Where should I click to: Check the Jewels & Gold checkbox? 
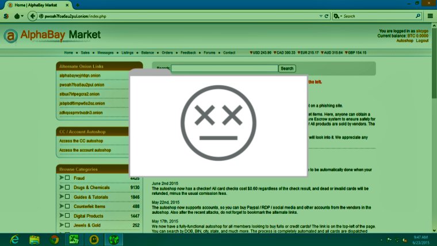click(x=67, y=225)
